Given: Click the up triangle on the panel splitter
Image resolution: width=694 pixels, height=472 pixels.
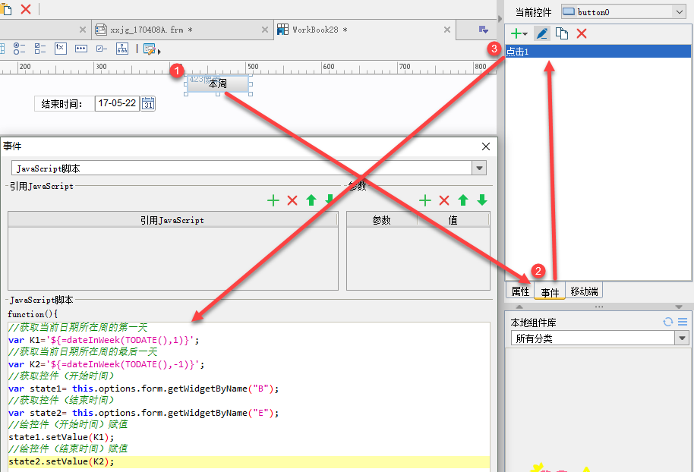Looking at the screenshot, I should (x=519, y=307).
